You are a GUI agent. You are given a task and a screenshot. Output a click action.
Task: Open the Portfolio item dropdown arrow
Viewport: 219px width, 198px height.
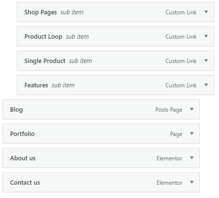click(x=192, y=134)
